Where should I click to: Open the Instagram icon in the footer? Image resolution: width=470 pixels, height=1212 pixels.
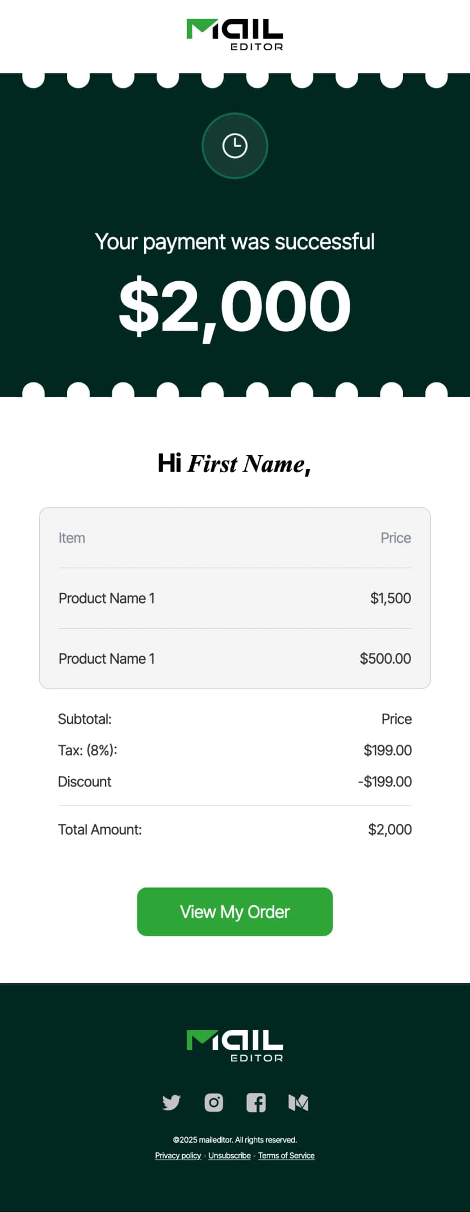click(x=213, y=1103)
